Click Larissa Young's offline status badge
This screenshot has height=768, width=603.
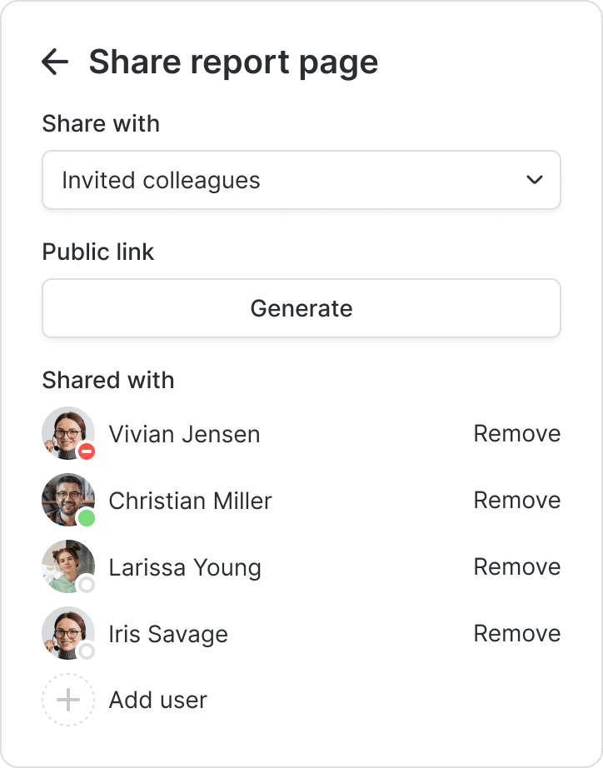pos(87,585)
